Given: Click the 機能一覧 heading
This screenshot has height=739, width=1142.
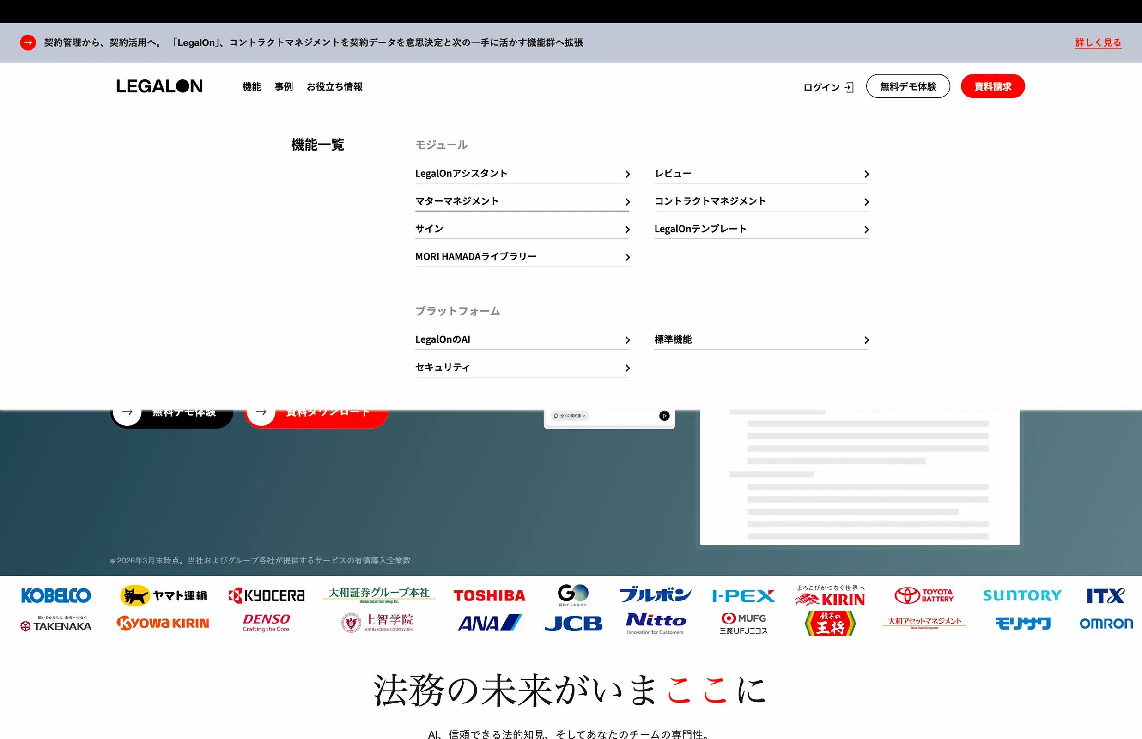Looking at the screenshot, I should pyautogui.click(x=317, y=145).
